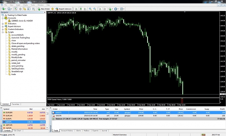Open the Tools menu
Viewport: 226px width, 136px height.
click(x=33, y=5)
